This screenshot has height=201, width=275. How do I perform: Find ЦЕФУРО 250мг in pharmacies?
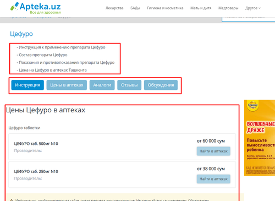pos(213,179)
